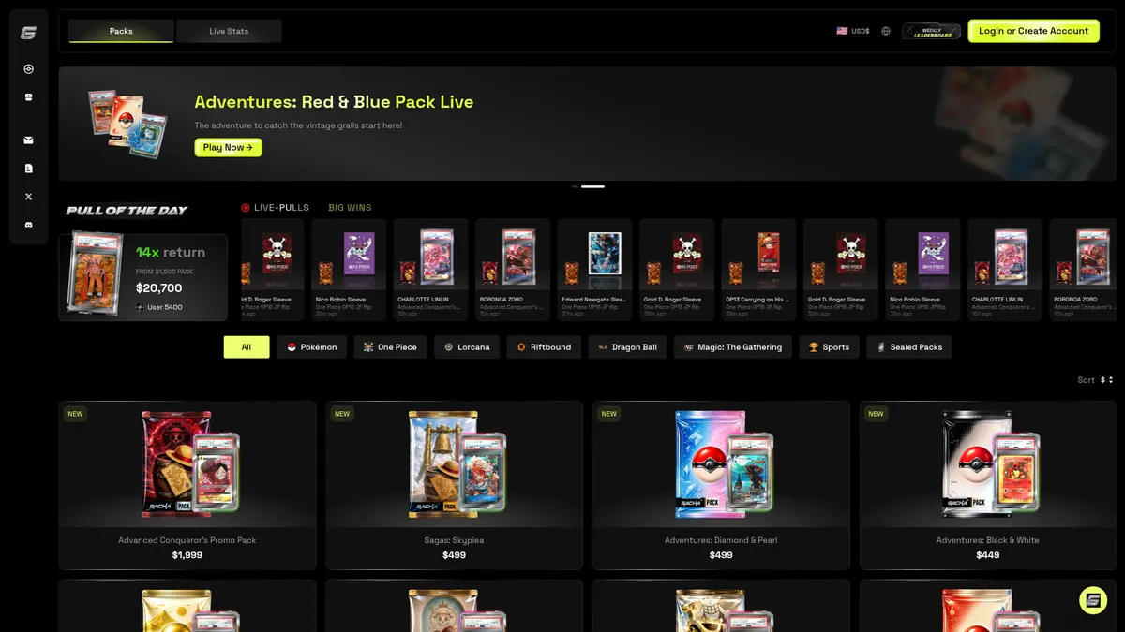This screenshot has width=1125, height=632.
Task: Click the globe language icon
Action: click(x=886, y=31)
